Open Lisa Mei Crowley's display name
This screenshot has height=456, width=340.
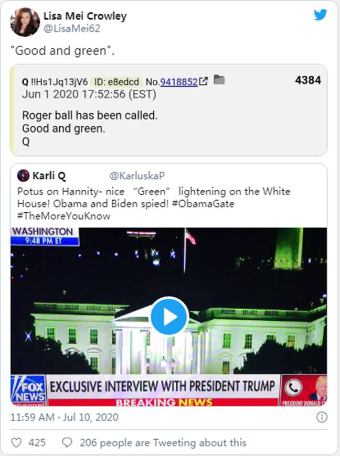click(x=85, y=16)
